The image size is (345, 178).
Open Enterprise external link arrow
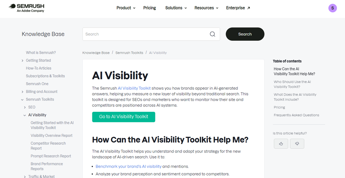(x=249, y=8)
